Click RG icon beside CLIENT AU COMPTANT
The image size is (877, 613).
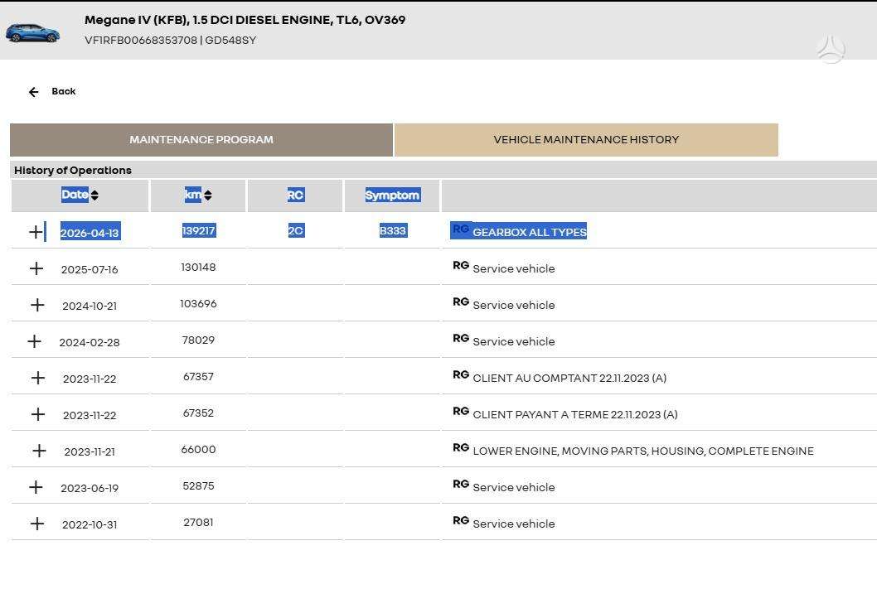(x=461, y=374)
